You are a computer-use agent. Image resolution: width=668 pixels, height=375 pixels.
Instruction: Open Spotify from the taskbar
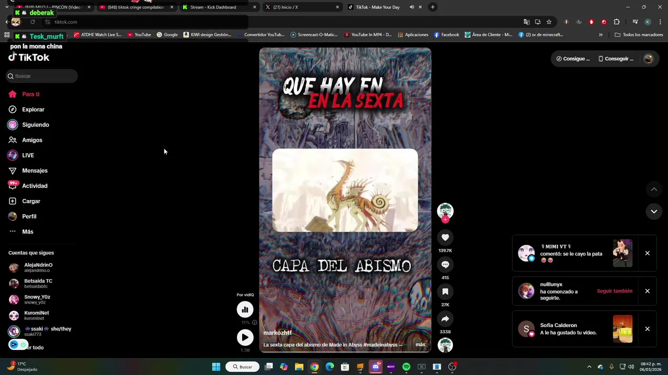[406, 367]
